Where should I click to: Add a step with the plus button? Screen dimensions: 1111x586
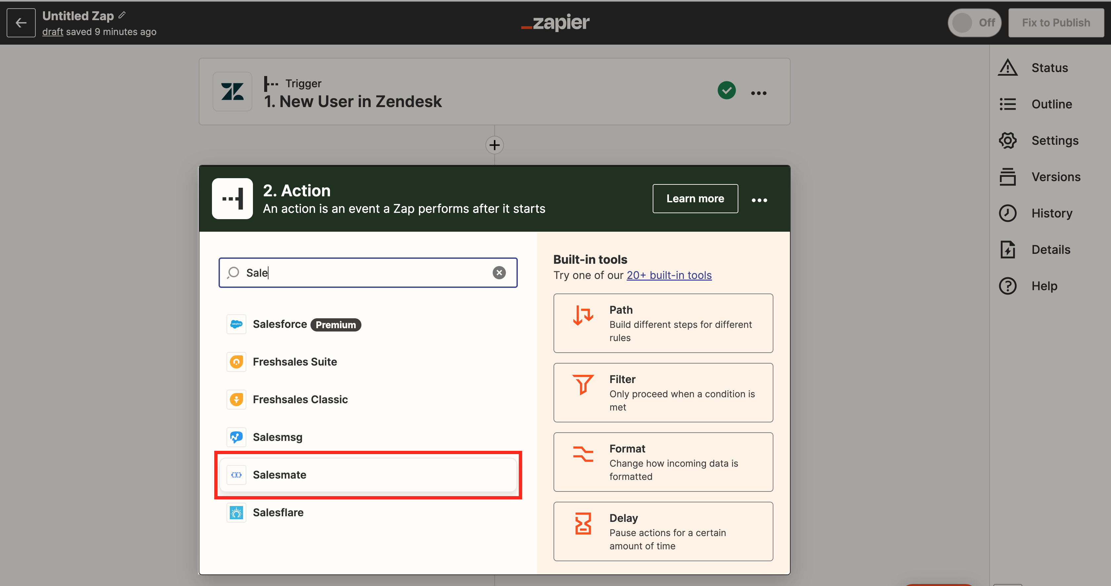click(x=495, y=145)
